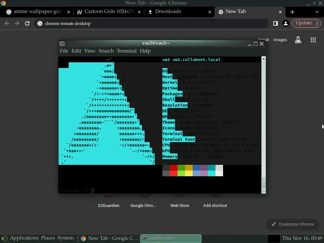The image size is (324, 243).
Task: Open the terminal Help menu
Action: (x=145, y=51)
